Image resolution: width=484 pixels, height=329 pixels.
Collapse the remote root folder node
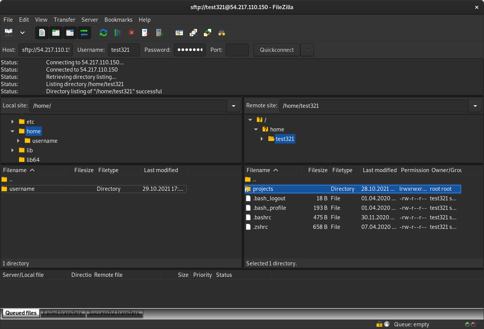pos(250,120)
